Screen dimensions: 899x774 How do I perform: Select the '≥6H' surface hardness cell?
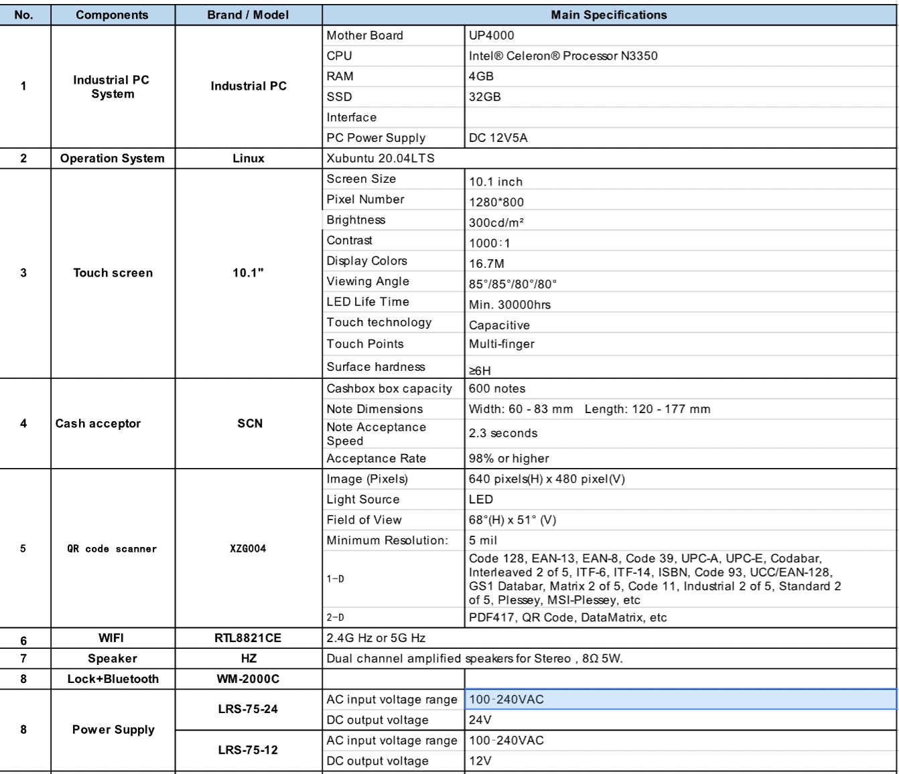[681, 367]
